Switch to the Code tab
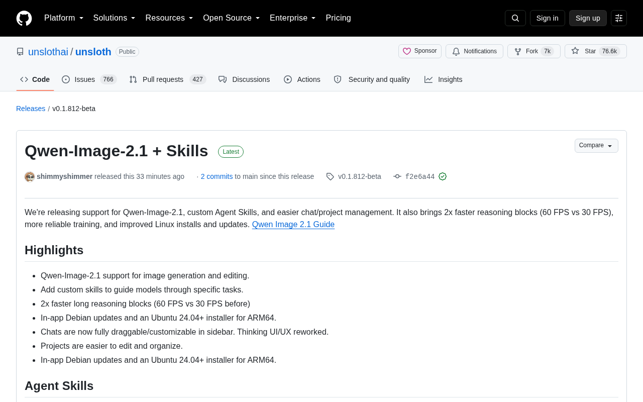The height and width of the screenshot is (402, 643). click(35, 79)
